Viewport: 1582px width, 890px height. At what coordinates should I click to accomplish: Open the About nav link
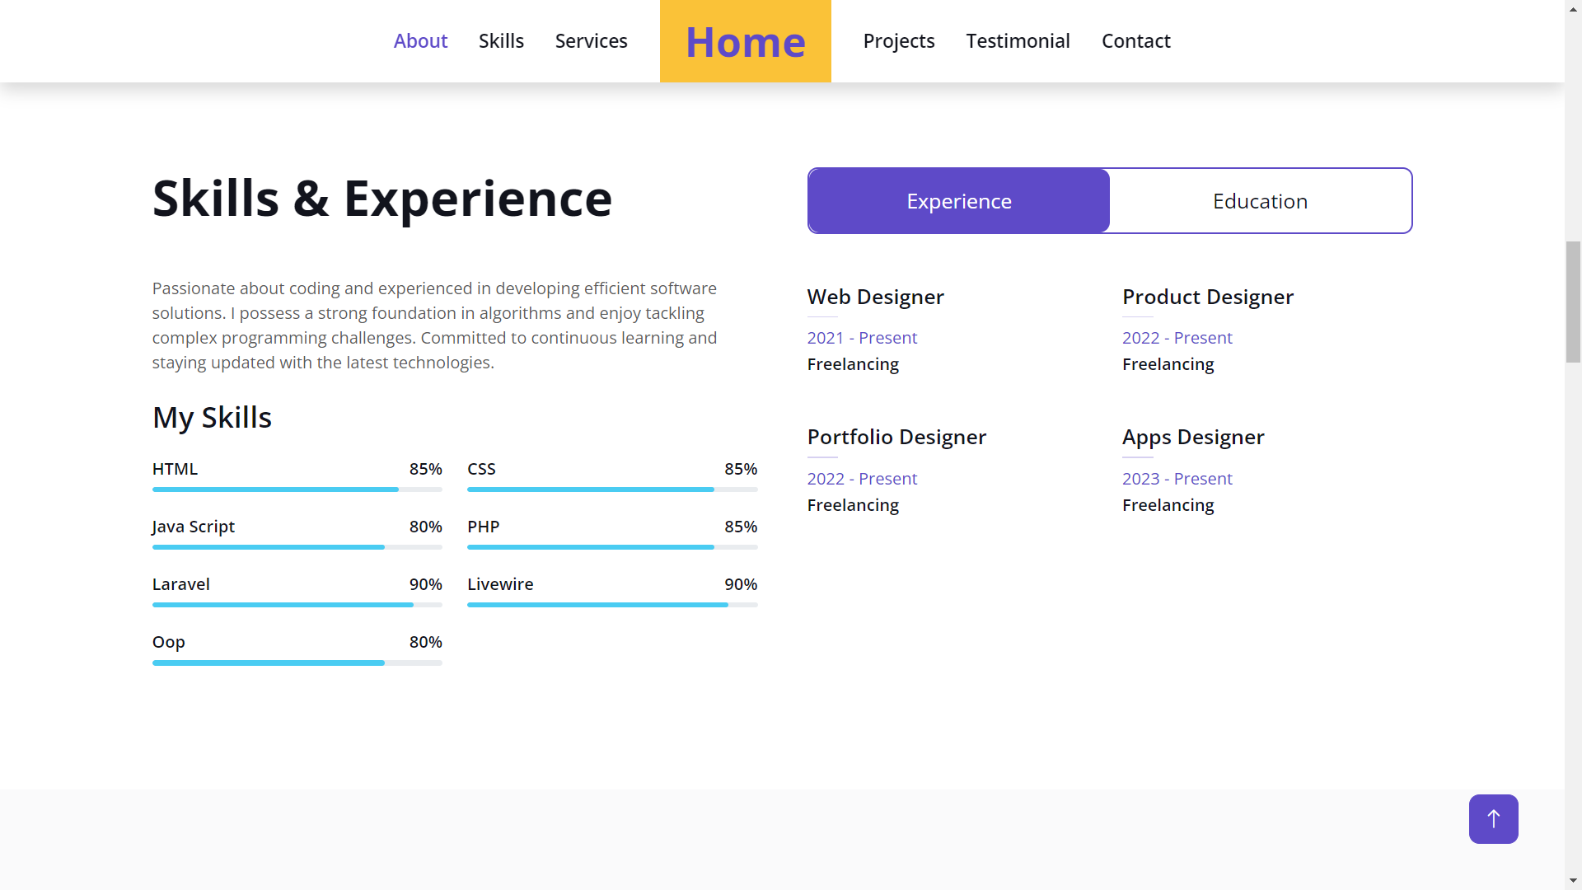pos(420,41)
